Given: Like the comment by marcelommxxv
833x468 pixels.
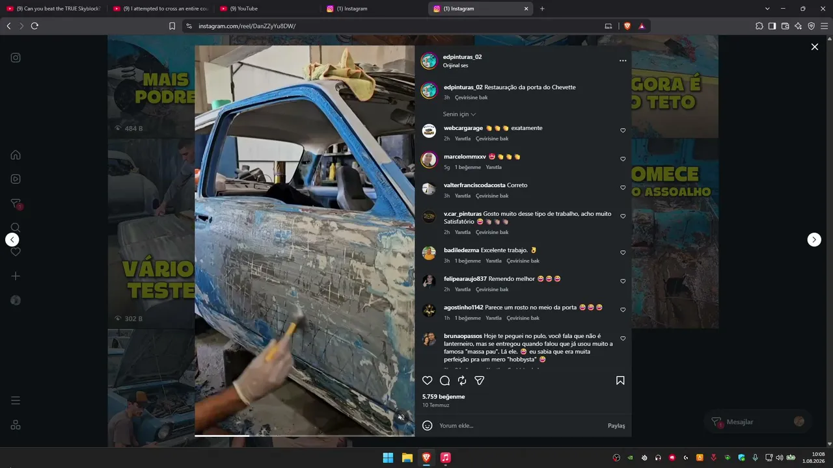Looking at the screenshot, I should (623, 159).
